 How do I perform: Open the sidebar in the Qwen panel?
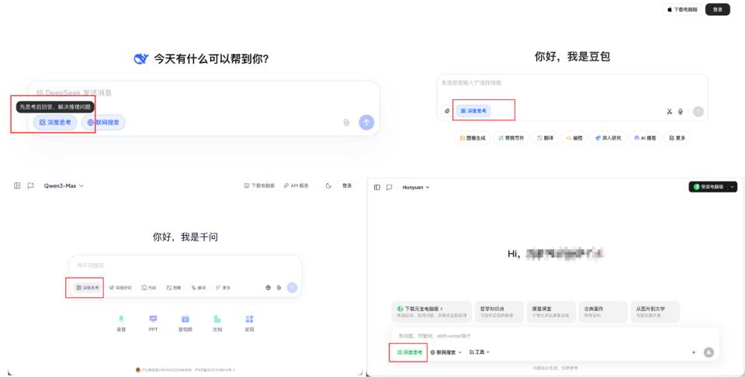(17, 185)
